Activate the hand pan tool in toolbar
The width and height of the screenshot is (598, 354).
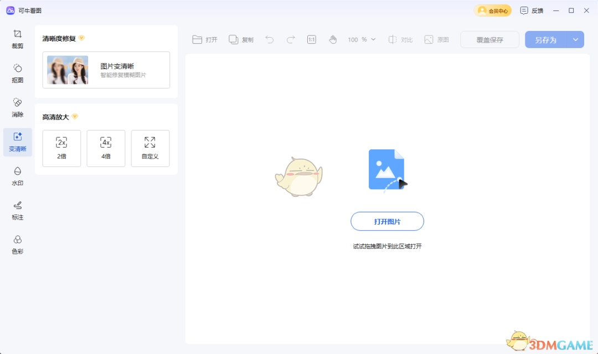coord(333,39)
